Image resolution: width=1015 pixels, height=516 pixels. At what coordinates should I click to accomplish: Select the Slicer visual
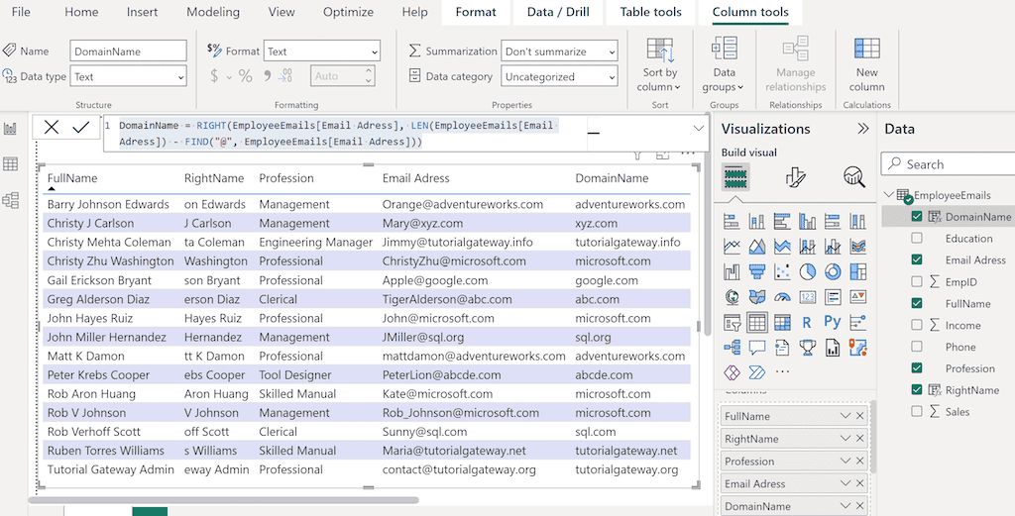(732, 322)
